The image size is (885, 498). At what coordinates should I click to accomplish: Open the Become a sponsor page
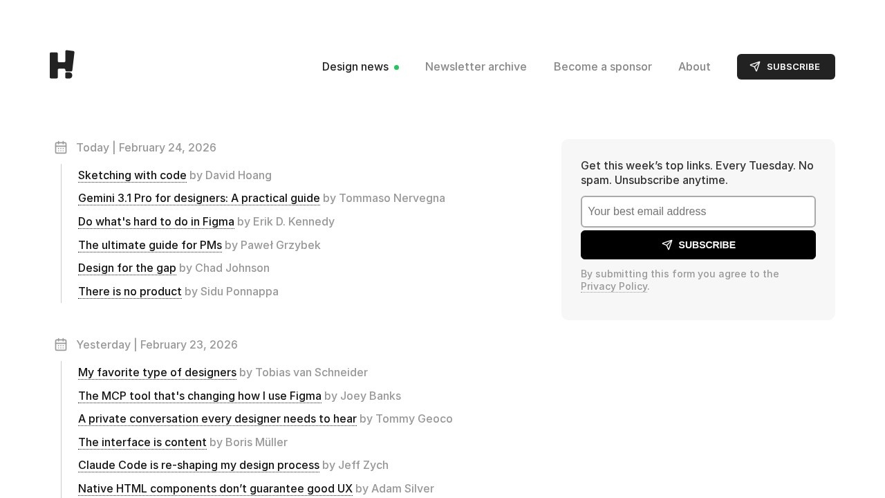(x=603, y=66)
